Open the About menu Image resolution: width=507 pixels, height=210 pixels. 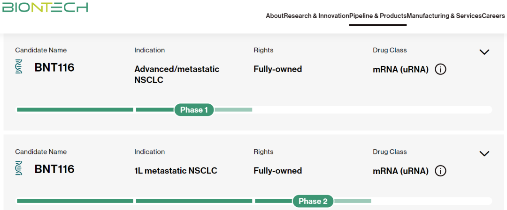[275, 16]
